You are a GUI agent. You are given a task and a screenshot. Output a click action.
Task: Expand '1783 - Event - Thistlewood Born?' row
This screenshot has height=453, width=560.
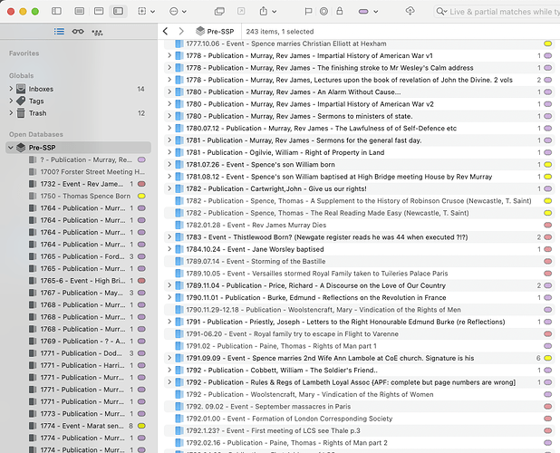(169, 237)
